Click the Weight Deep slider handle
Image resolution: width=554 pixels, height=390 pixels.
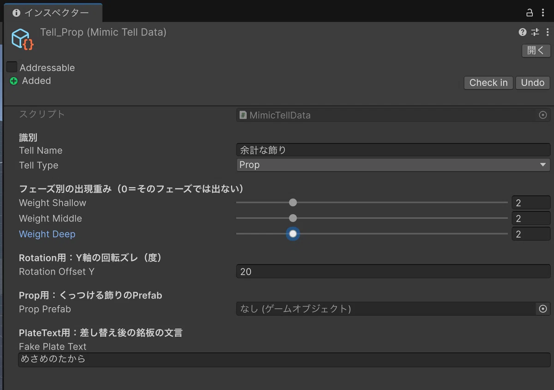293,234
